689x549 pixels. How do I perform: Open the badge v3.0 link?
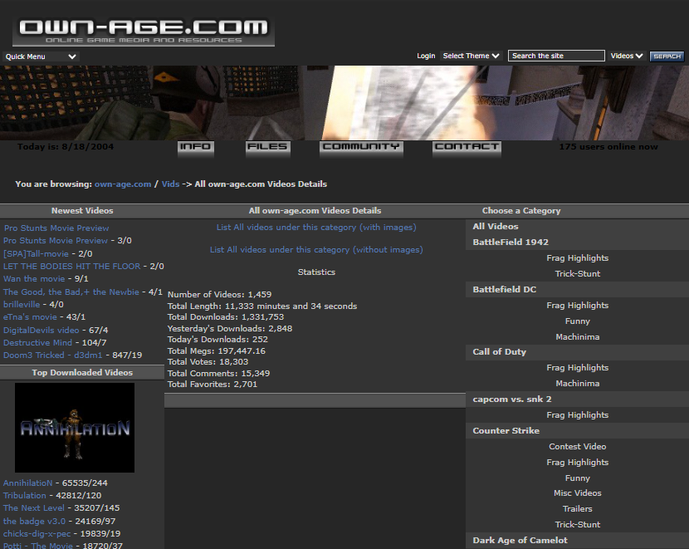(34, 522)
